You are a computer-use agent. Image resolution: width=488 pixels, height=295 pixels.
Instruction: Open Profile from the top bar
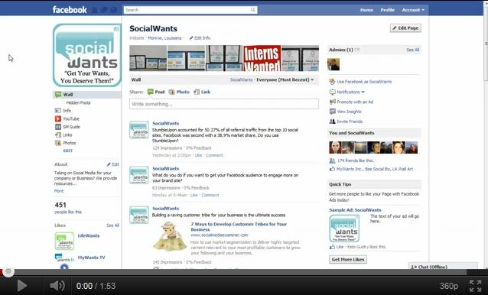(388, 10)
